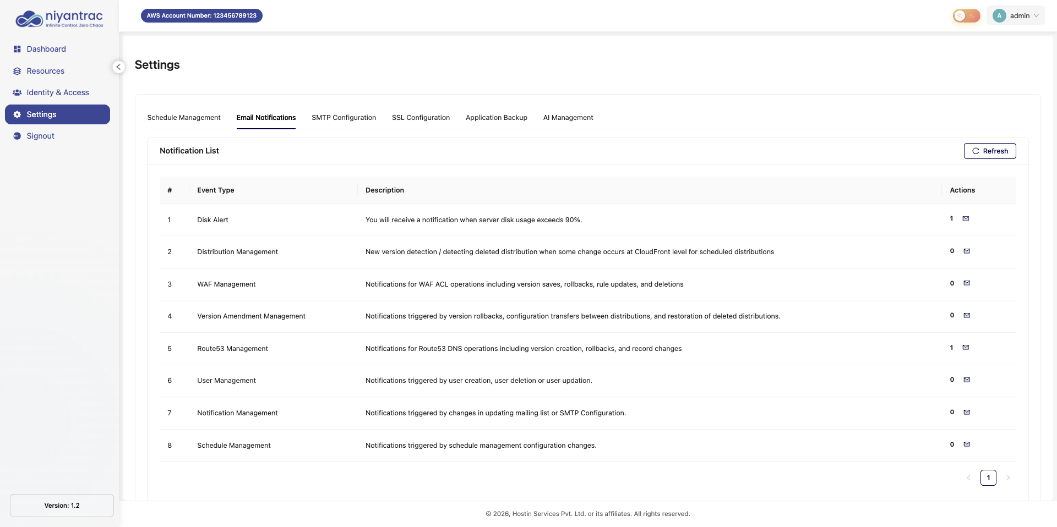Refresh the notification list
1057x527 pixels.
[990, 151]
